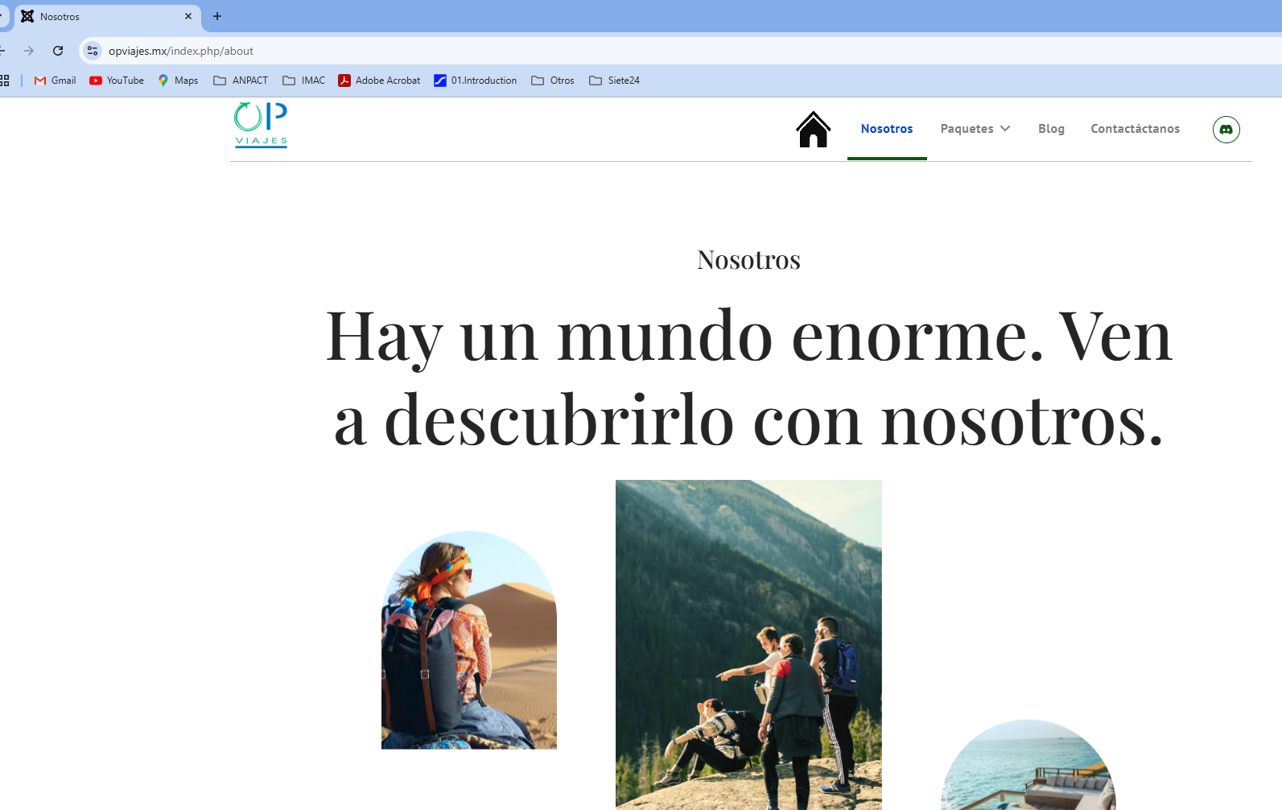Click the site information icon in address bar
1282x810 pixels.
click(93, 51)
